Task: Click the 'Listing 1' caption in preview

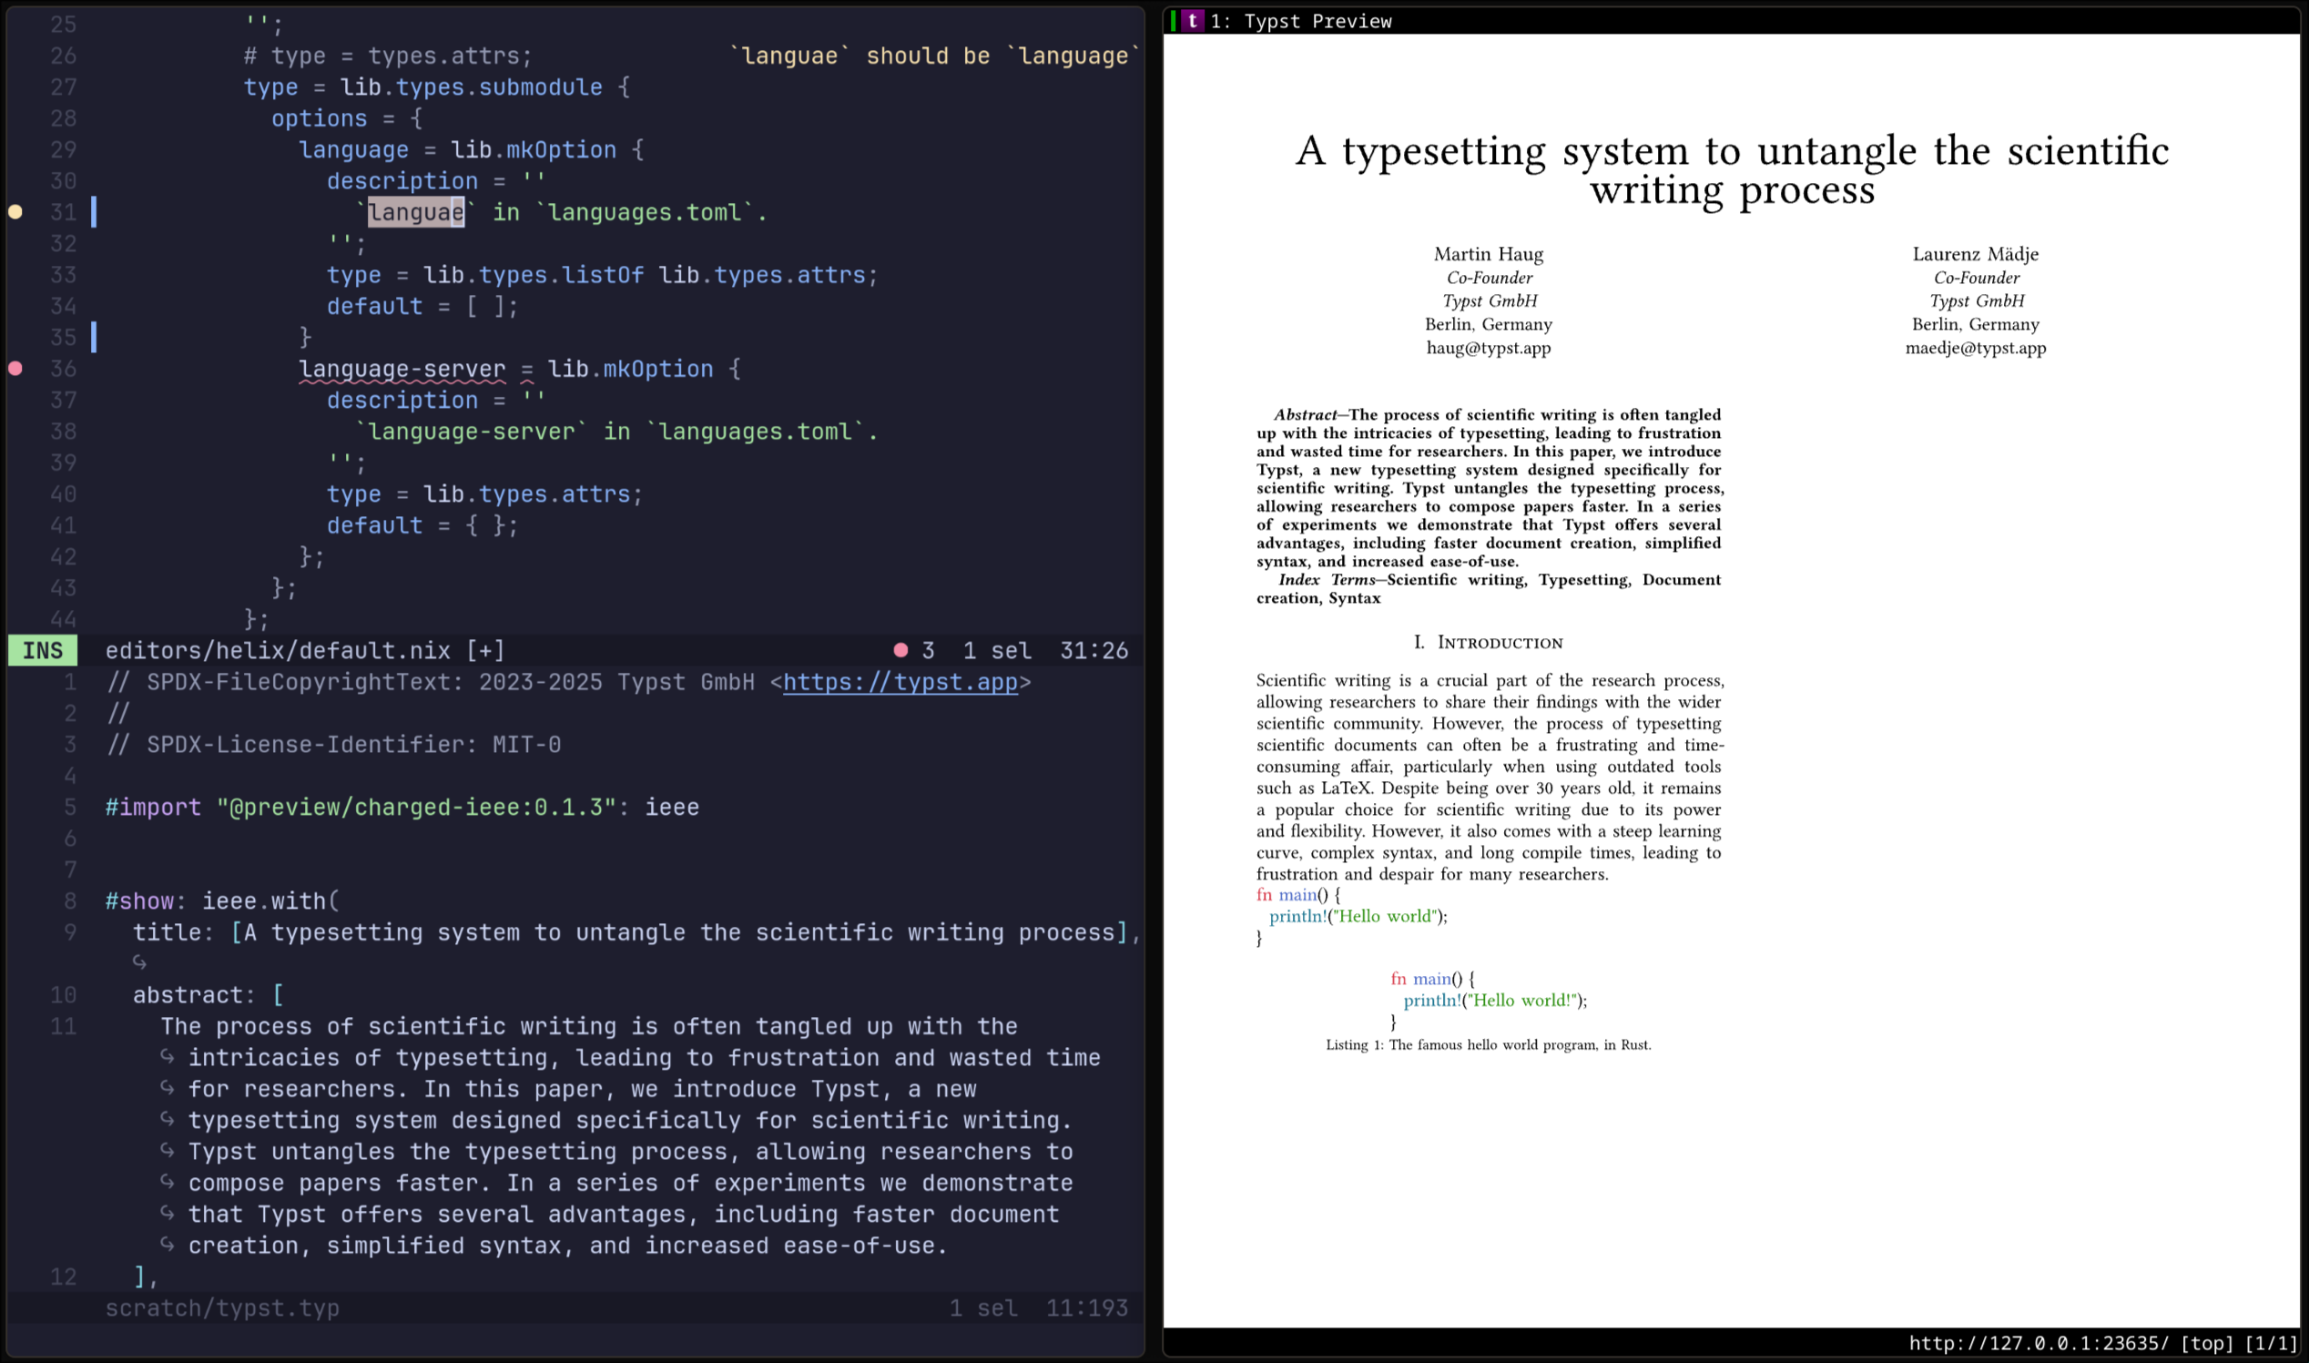Action: pos(1489,1045)
